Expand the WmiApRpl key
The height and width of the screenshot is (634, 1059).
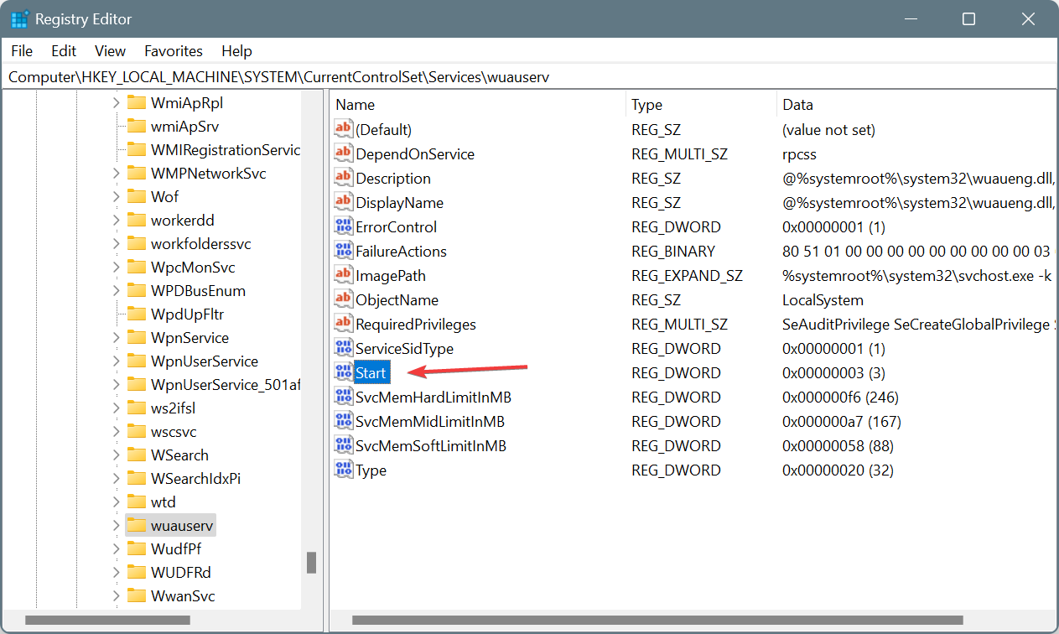116,103
